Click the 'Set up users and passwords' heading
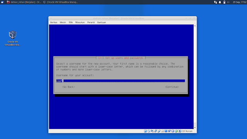 point(121,58)
